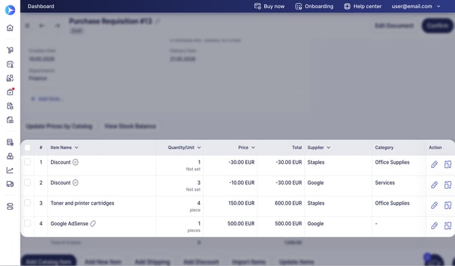This screenshot has height=266, width=455.
Task: Edit row 1 Discount Staples with pencil icon
Action: pos(434,165)
